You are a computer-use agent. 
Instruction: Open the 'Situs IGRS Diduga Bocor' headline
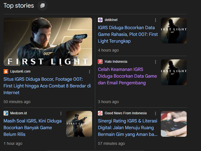click(47, 86)
